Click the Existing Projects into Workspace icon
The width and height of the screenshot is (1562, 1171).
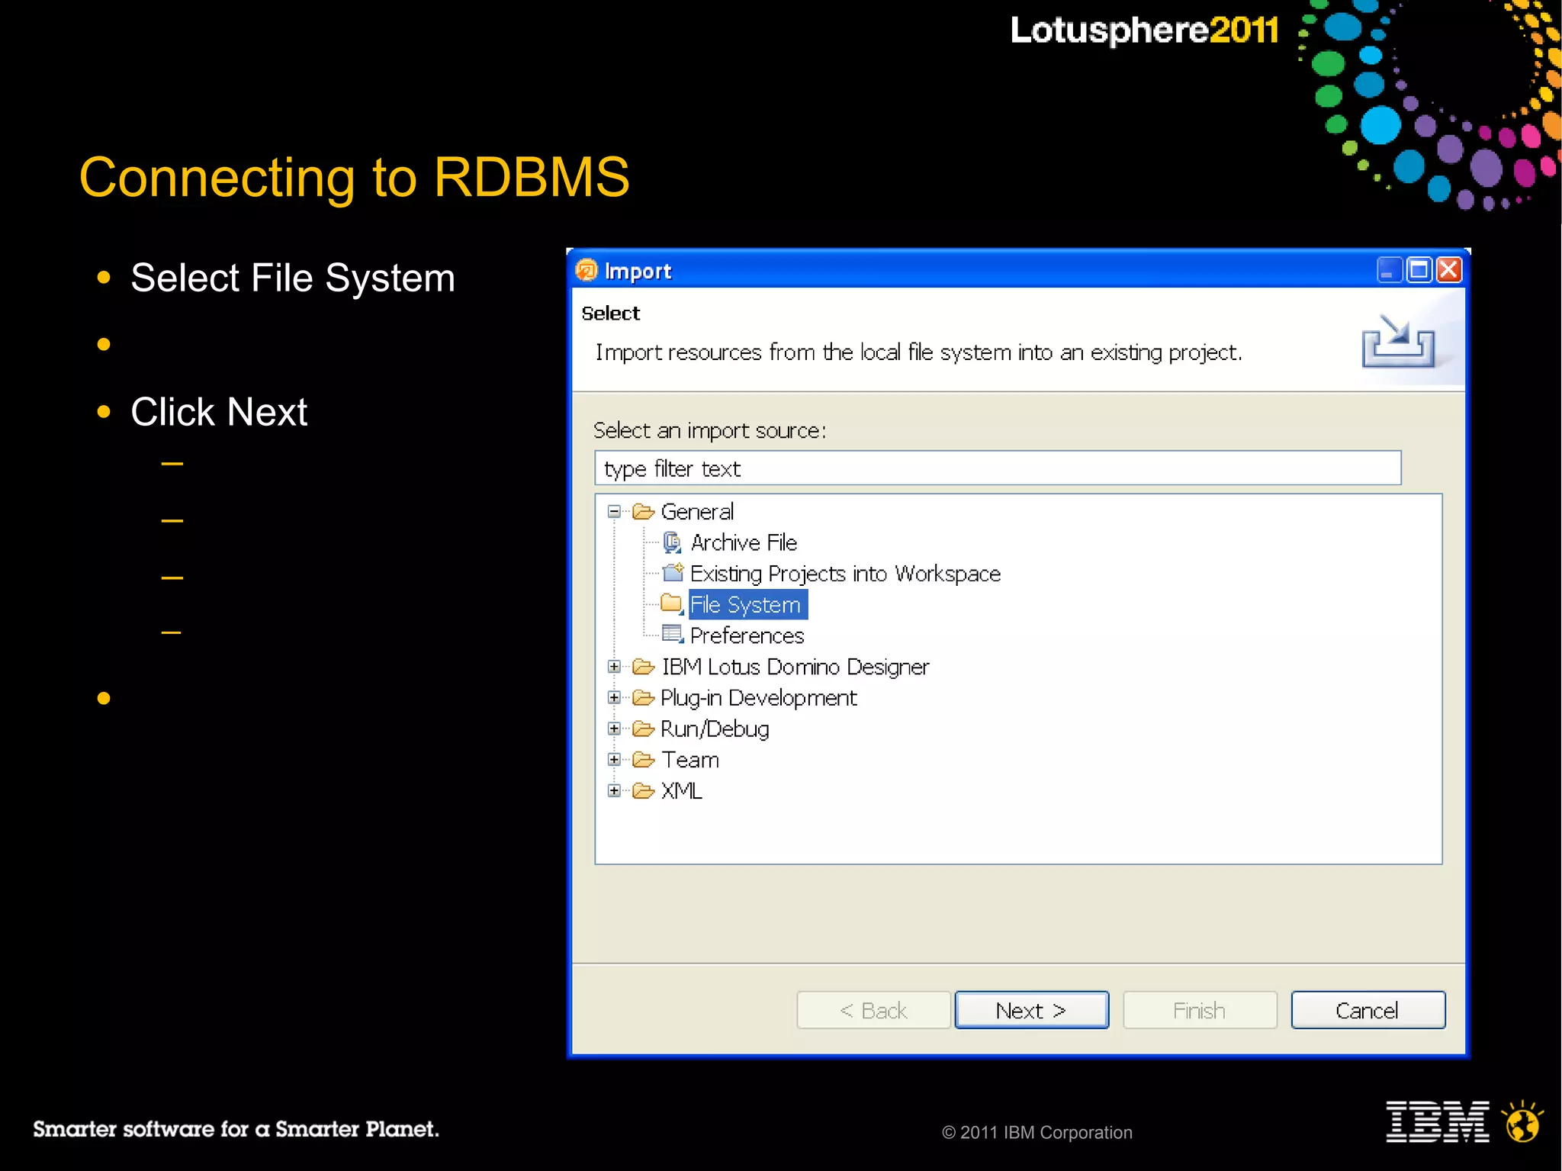tap(673, 572)
